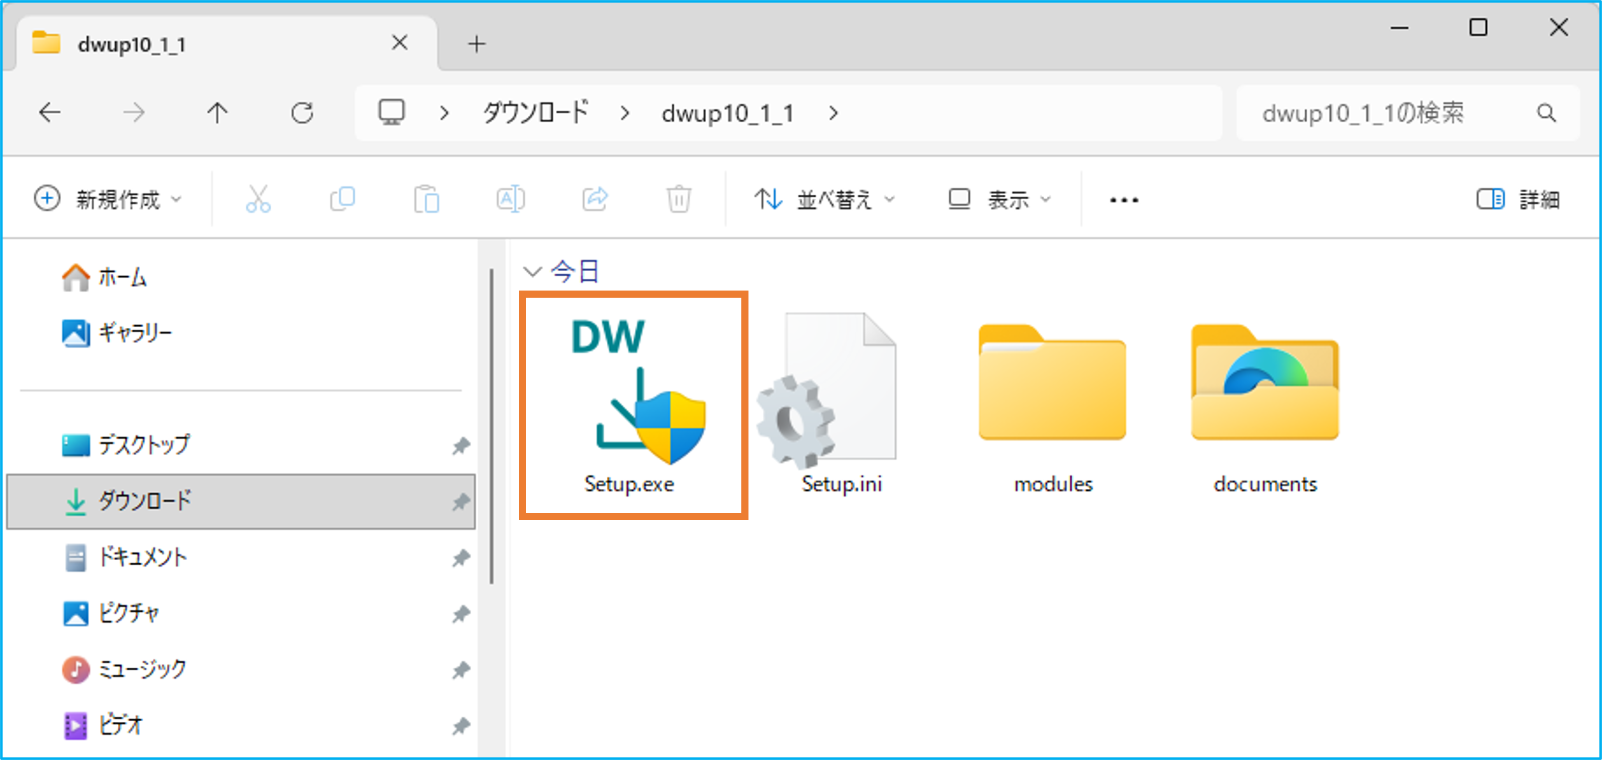
Task: Go forward with the right arrow
Action: (x=133, y=113)
